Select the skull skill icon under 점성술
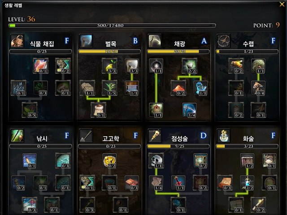The width and height of the screenshot is (287, 215). pos(156,160)
